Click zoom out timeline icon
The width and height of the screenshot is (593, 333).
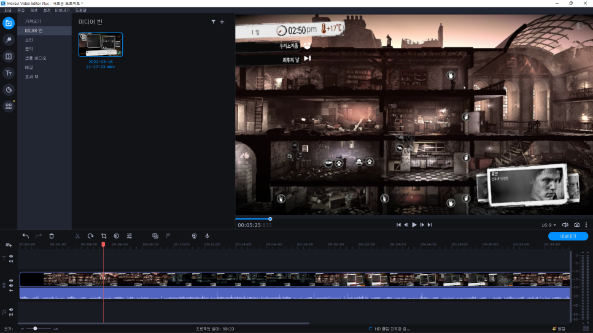[22, 329]
